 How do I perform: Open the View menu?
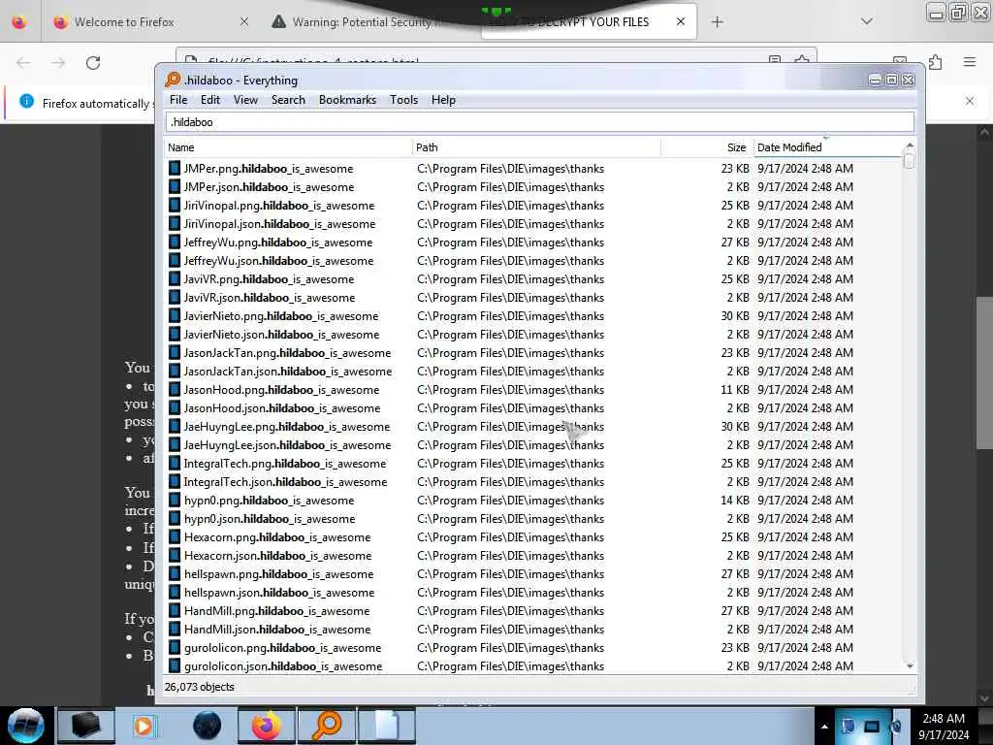[245, 100]
